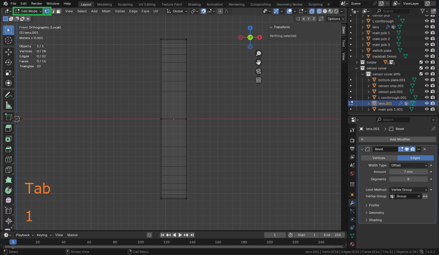Select the Bevel tool in left toolbar
The height and width of the screenshot is (255, 439).
click(x=8, y=149)
